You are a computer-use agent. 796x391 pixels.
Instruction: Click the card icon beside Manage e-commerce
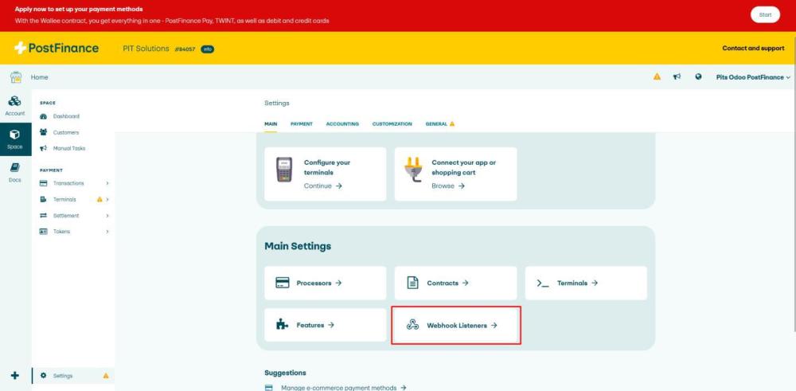[x=269, y=388]
